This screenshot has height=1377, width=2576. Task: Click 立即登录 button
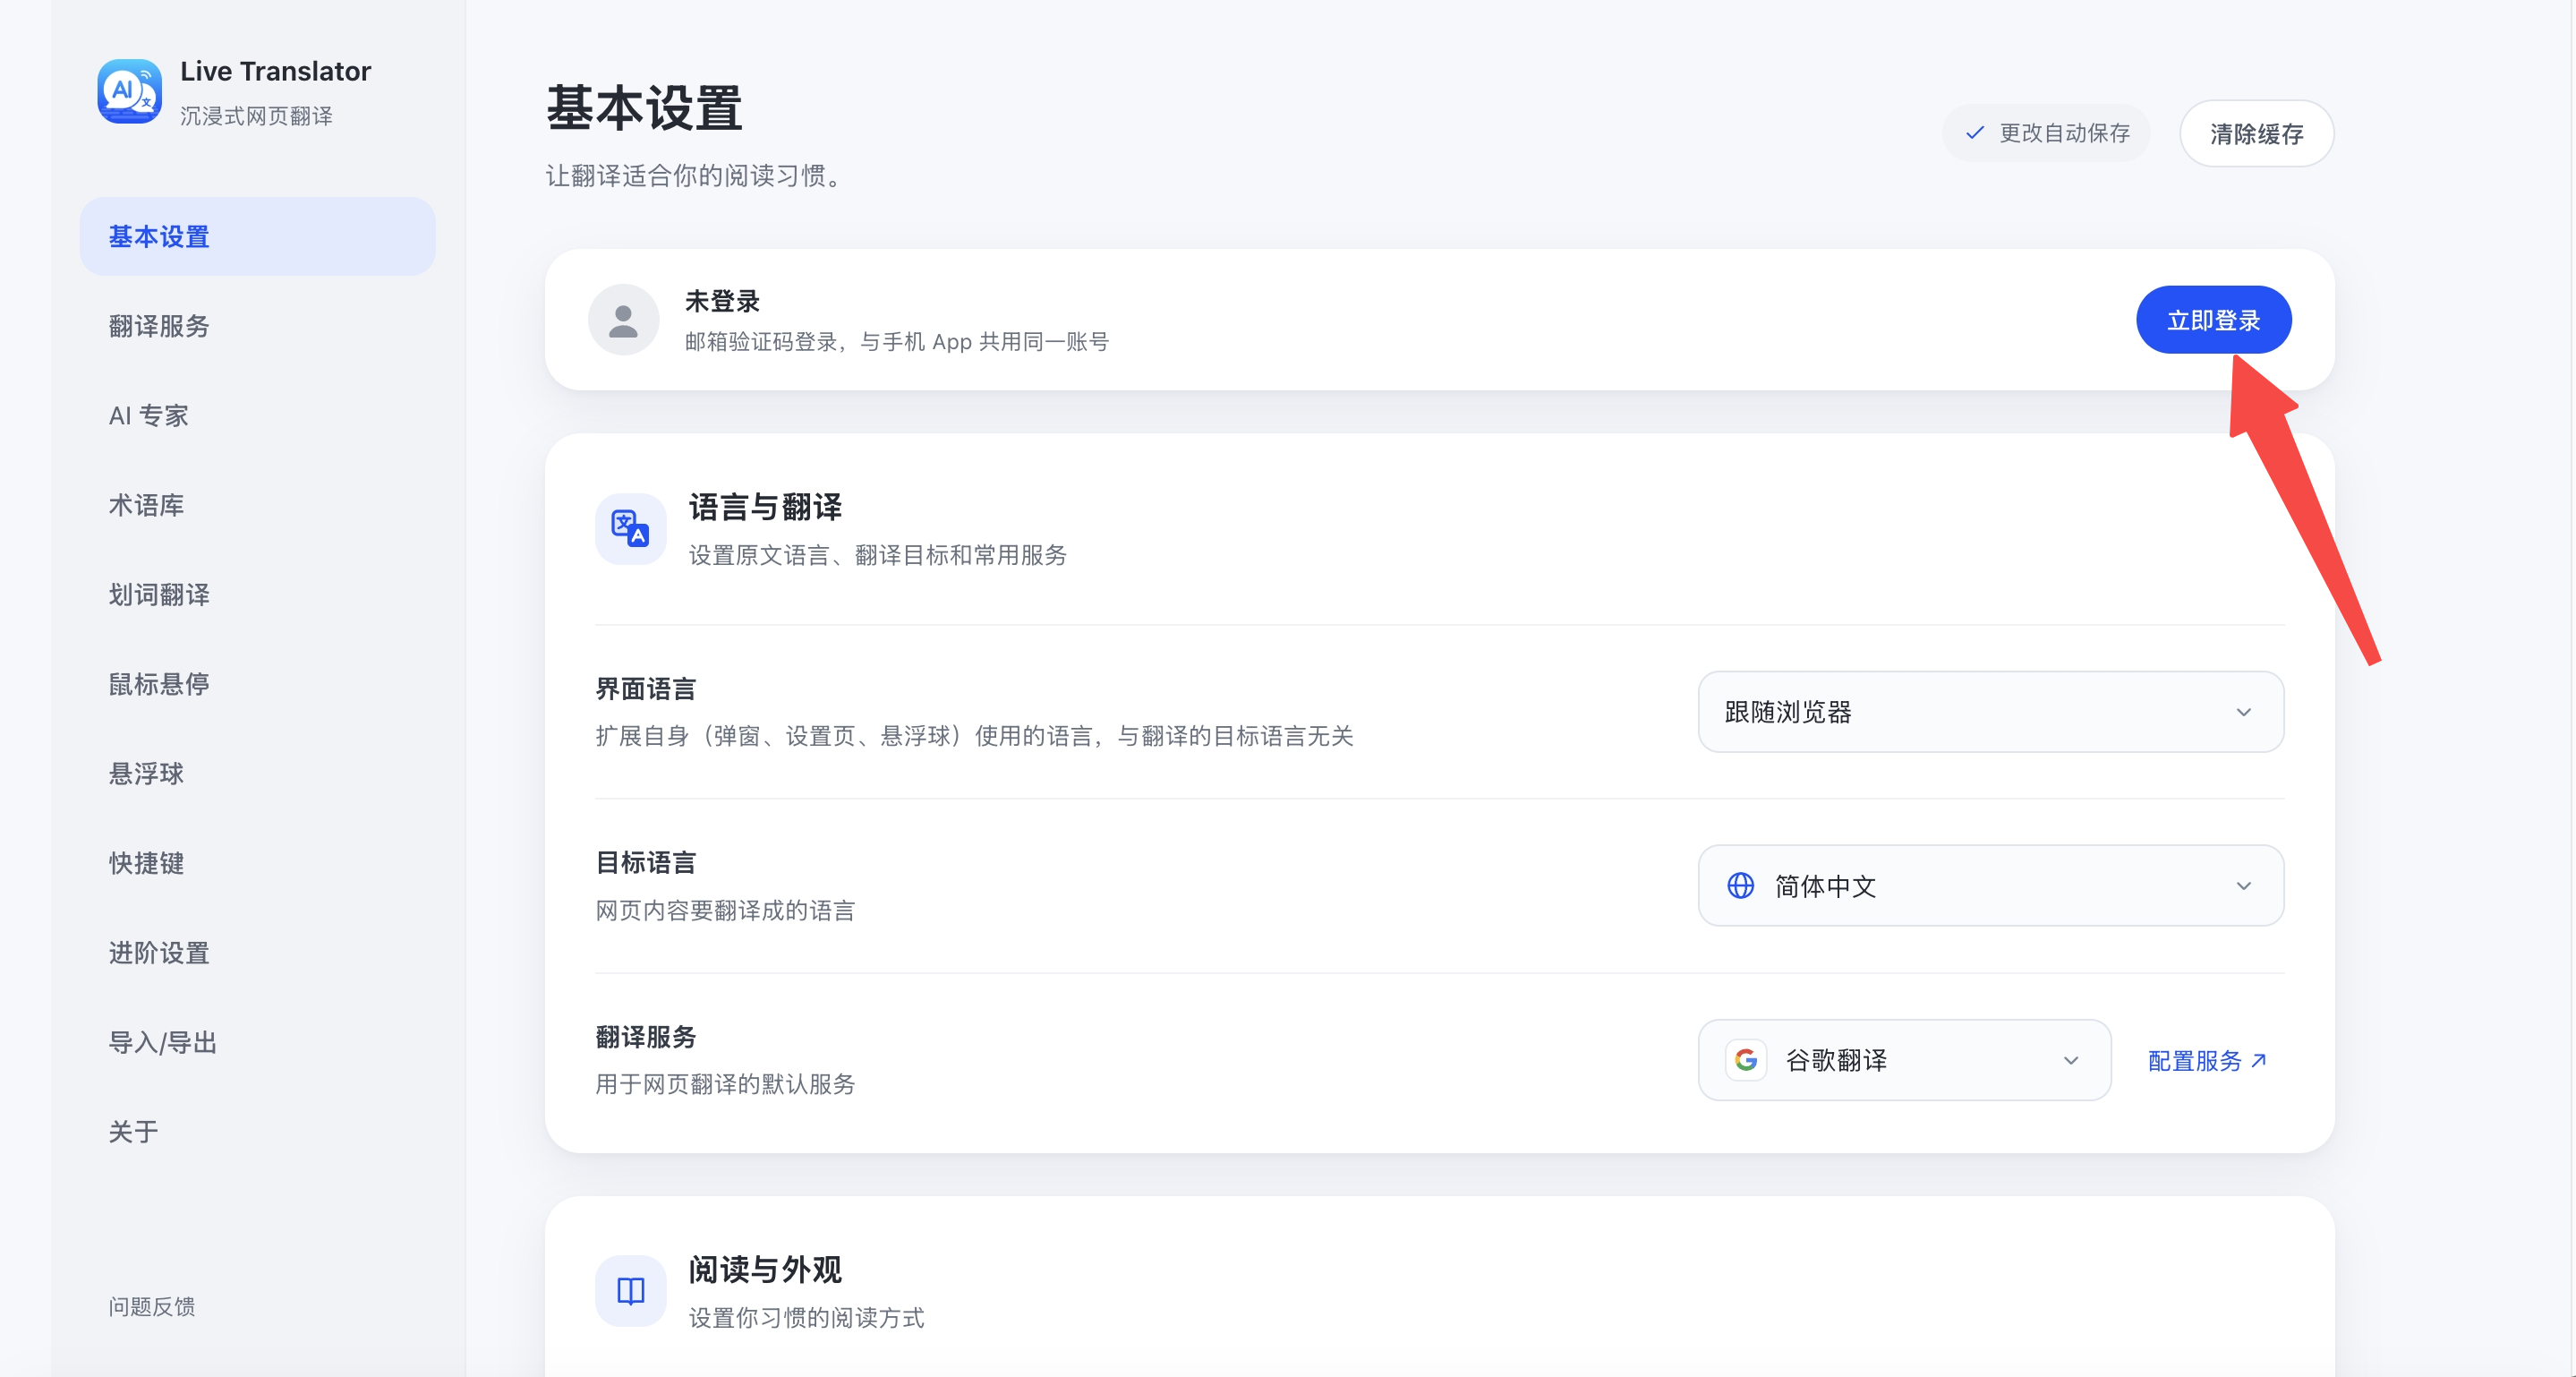coord(2213,320)
